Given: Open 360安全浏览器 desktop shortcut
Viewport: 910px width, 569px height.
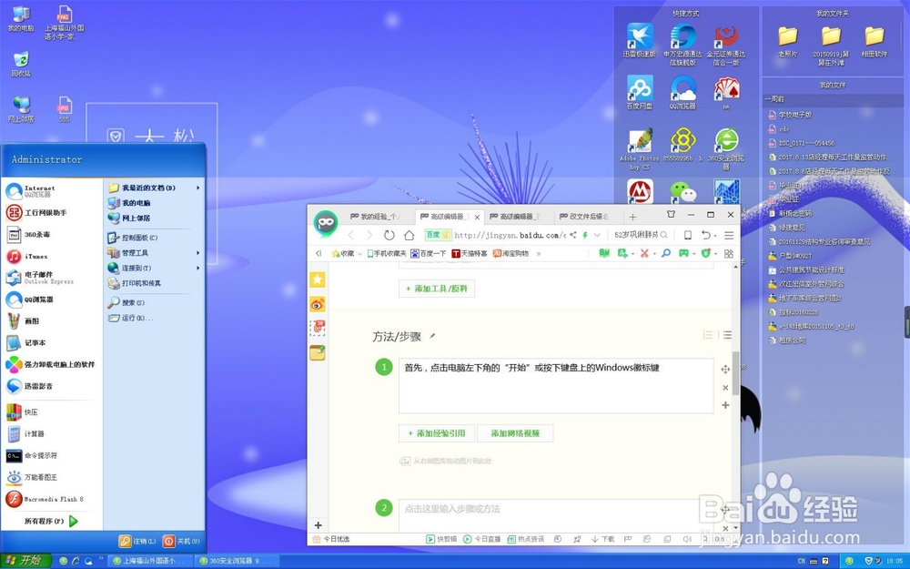Looking at the screenshot, I should tap(726, 148).
